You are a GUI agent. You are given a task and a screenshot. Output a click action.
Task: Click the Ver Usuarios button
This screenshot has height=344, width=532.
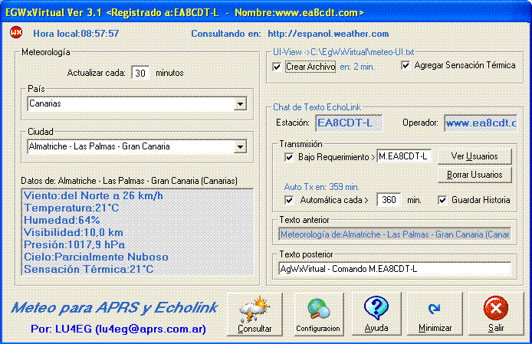[x=475, y=156]
